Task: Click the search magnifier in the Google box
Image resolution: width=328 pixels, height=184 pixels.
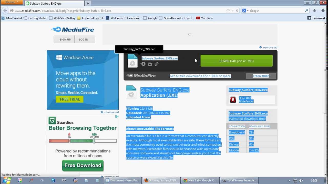Action: coord(306,11)
